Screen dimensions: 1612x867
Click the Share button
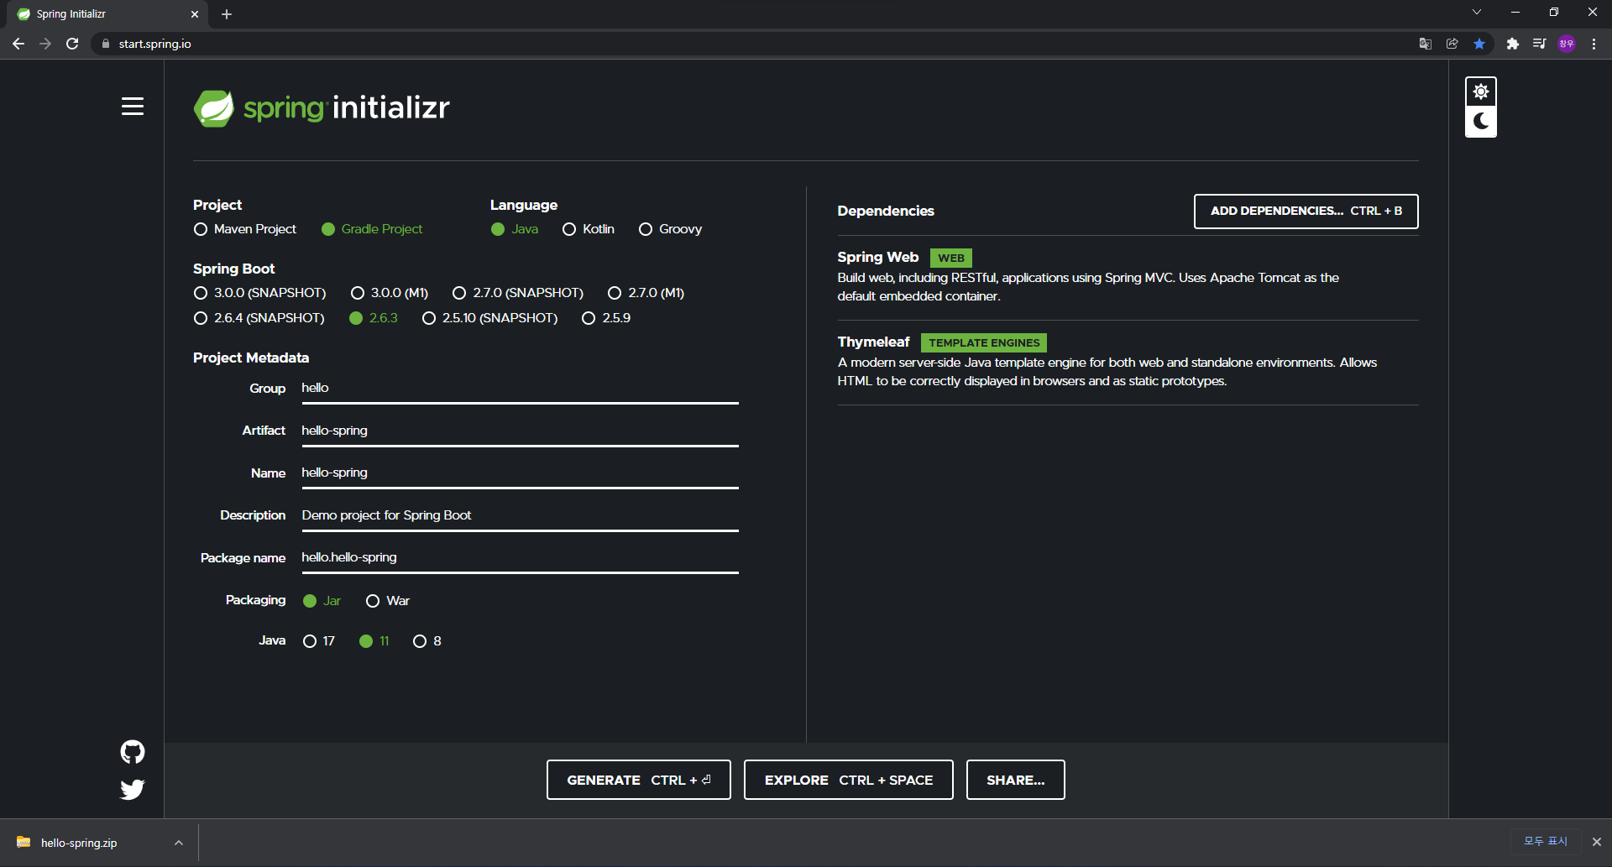coord(1016,780)
